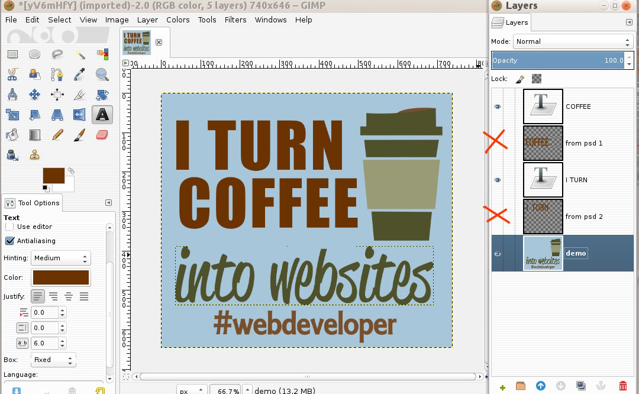Hide the COFFEE text layer
Image resolution: width=639 pixels, height=394 pixels.
coord(498,106)
